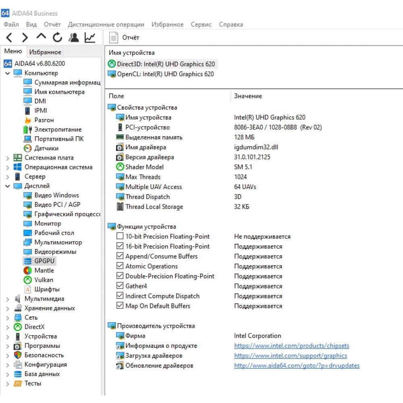Image resolution: width=403 pixels, height=403 pixels.
Task: Open the user management icon
Action: 74,37
